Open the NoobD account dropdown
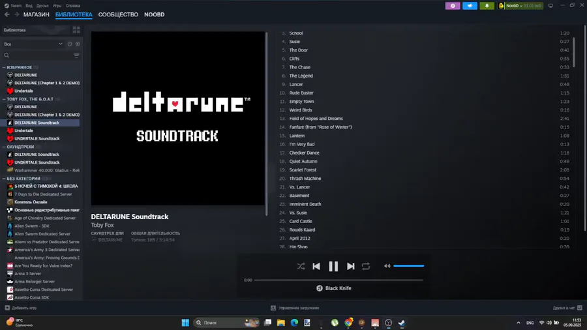Viewport: 587px width, 330px height. [520, 6]
